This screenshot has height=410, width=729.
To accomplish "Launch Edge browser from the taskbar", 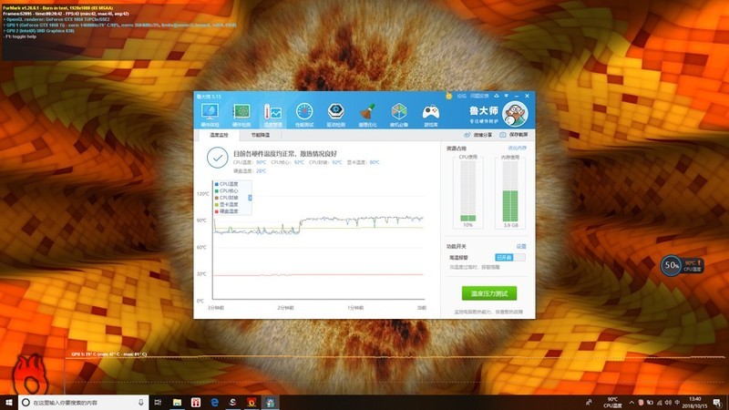I will tap(214, 403).
